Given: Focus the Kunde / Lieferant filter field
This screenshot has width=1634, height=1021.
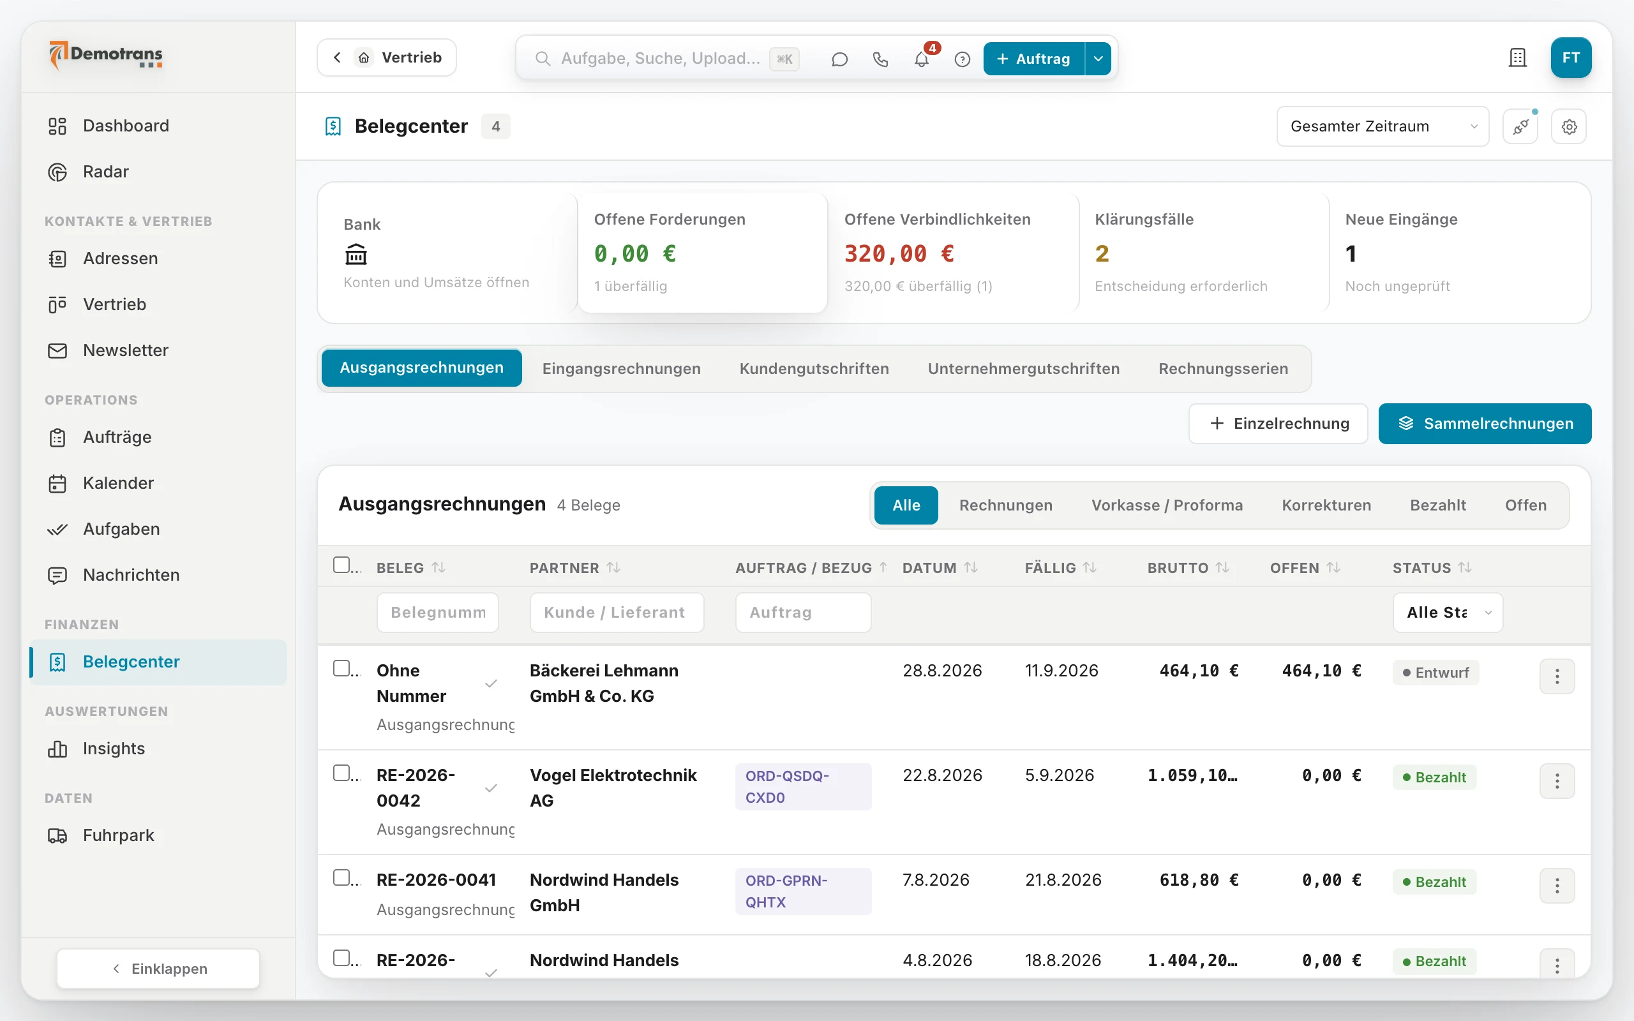Looking at the screenshot, I should (617, 613).
